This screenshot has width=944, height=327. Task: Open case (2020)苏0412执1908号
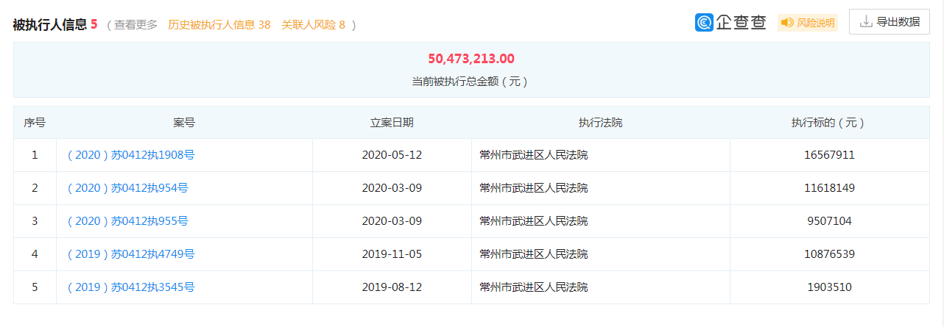(x=130, y=155)
